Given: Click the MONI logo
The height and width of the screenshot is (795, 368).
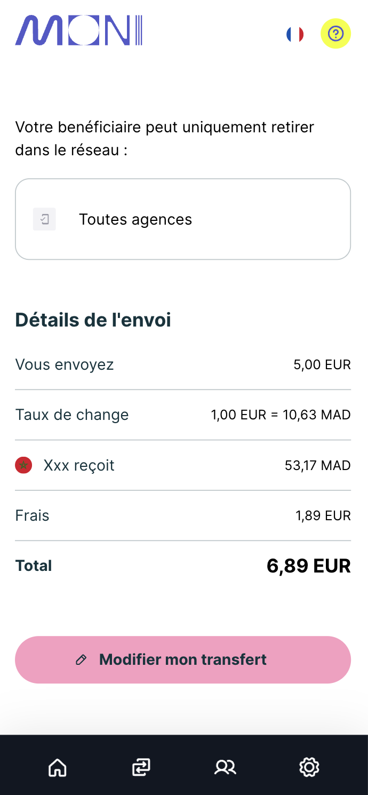Looking at the screenshot, I should tap(79, 30).
